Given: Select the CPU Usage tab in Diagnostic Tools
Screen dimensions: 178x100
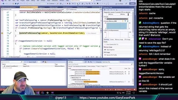Looking at the screenshot, I should [x=127, y=39].
